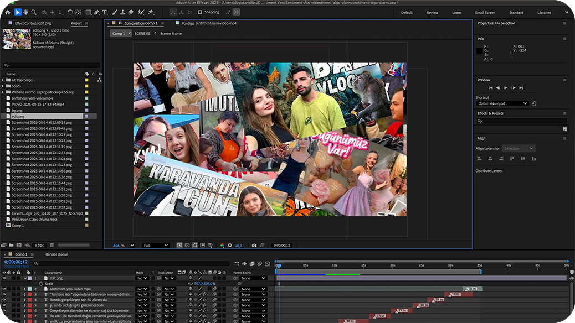Select the Puppet Pin tool
This screenshot has width=575, height=323.
coord(151,12)
